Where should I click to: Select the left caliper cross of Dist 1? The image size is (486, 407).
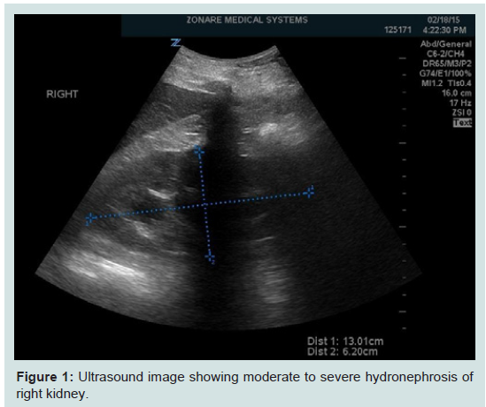90,219
